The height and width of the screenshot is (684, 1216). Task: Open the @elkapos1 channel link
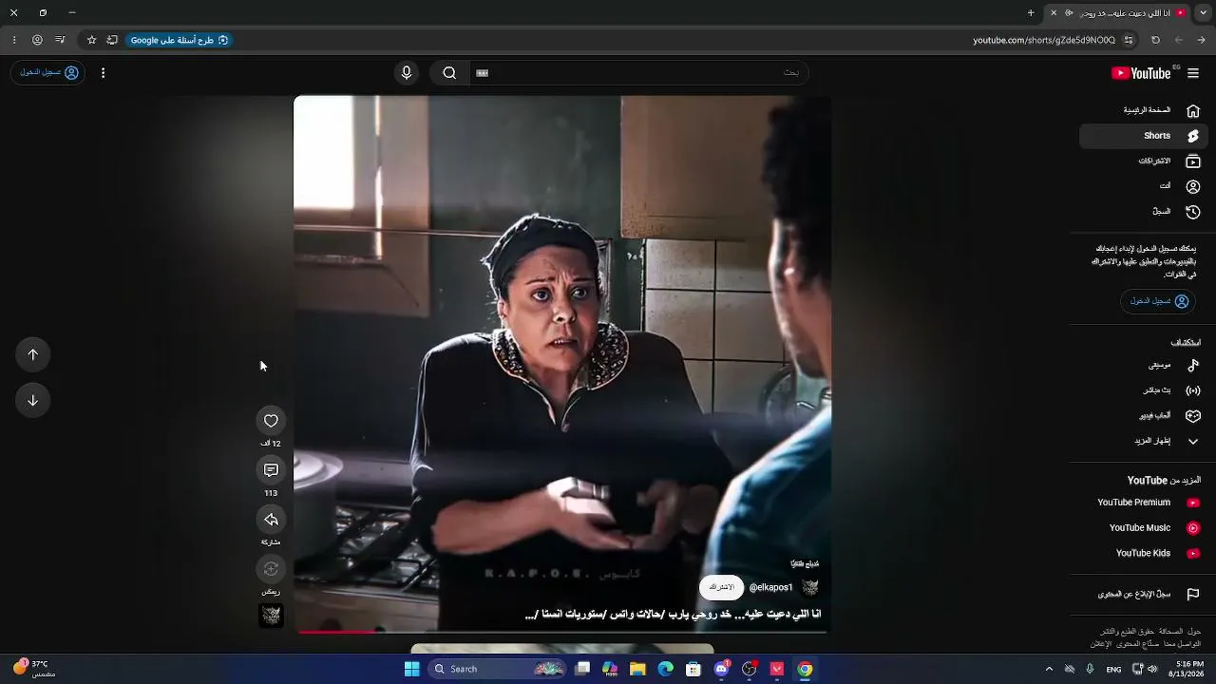(x=770, y=588)
